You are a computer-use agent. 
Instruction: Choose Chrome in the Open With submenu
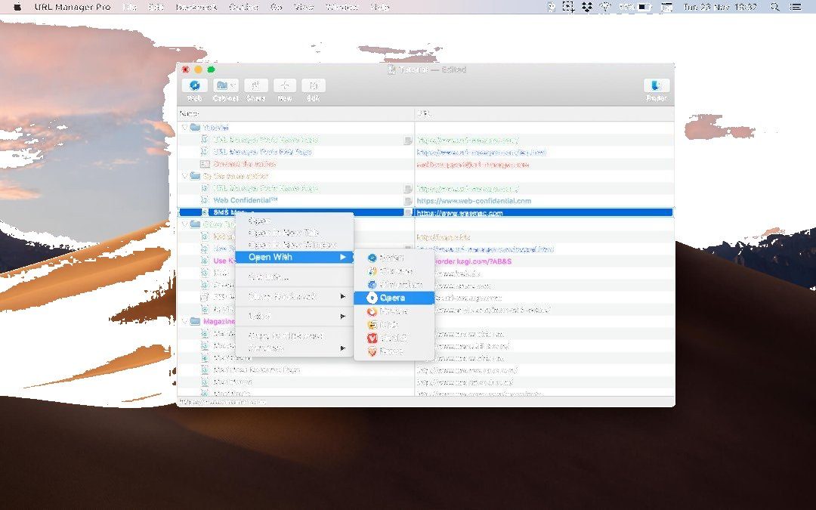[394, 271]
